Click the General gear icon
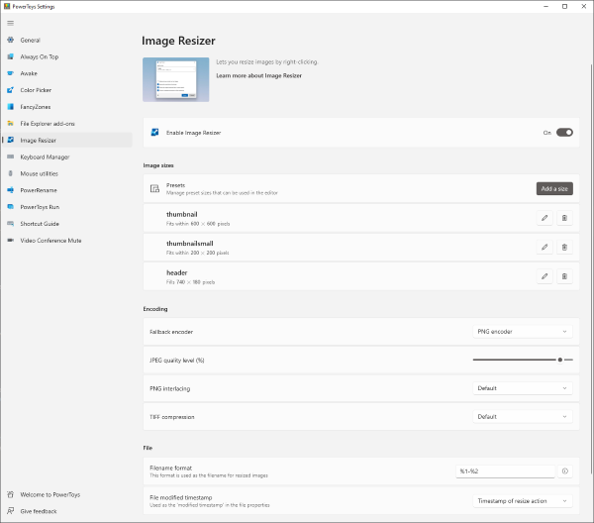This screenshot has height=523, width=594. click(11, 40)
